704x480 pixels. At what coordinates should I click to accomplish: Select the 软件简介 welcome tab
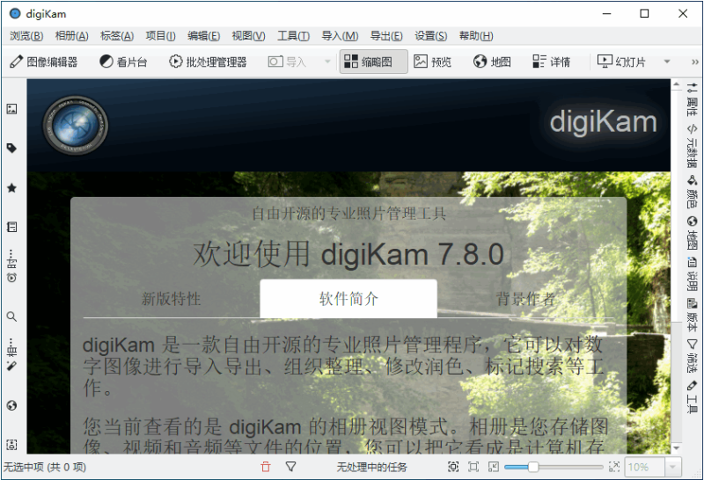348,299
